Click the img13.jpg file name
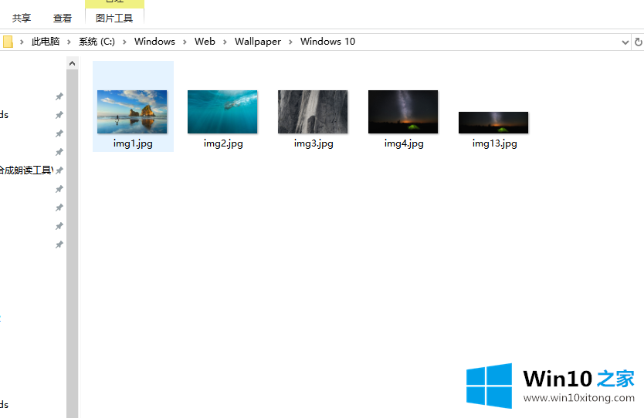Image resolution: width=644 pixels, height=418 pixels. click(x=494, y=143)
